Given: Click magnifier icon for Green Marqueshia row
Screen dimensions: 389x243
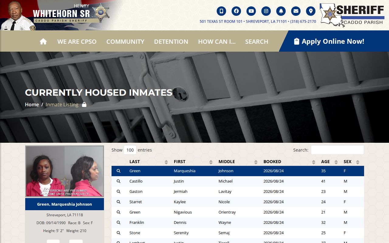Looking at the screenshot, I should pyautogui.click(x=119, y=171).
